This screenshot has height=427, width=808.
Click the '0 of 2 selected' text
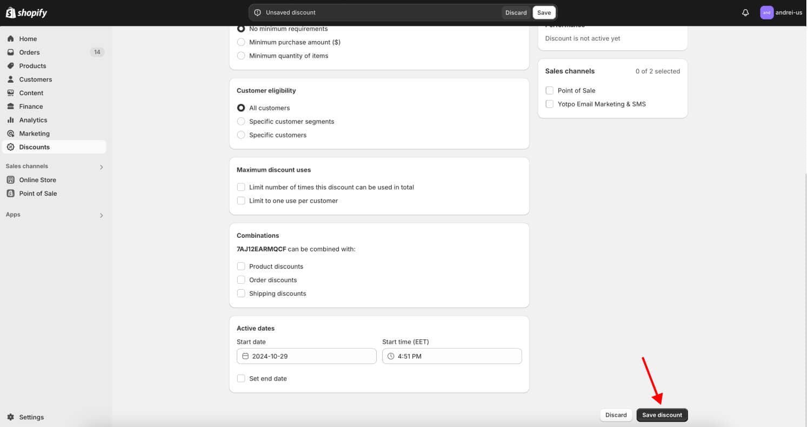tap(658, 71)
